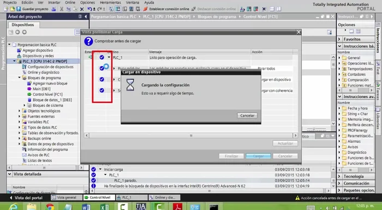382x210 pixels.
Task: Open the Edición menu
Action: (x=27, y=2)
